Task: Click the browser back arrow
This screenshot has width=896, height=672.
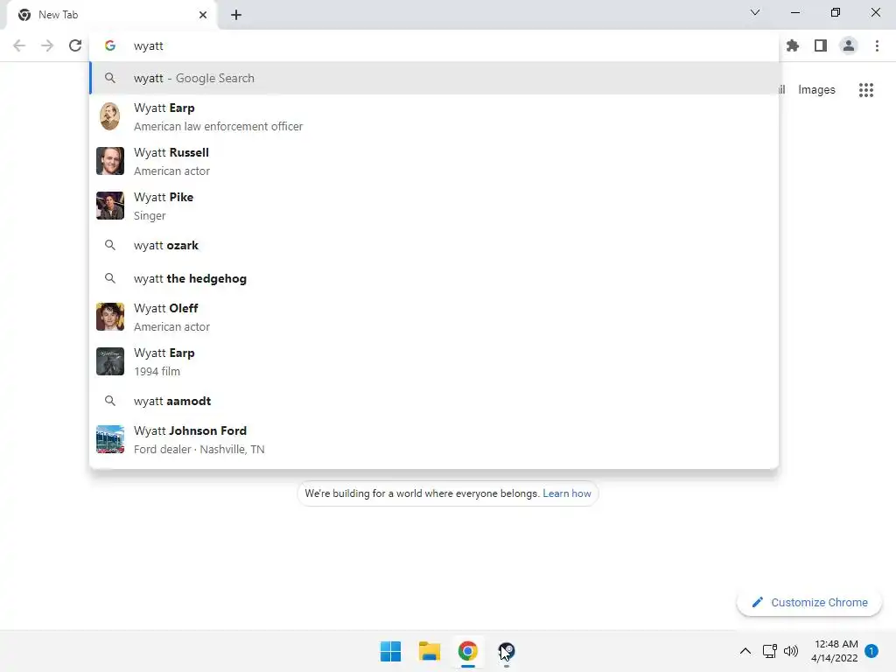Action: pyautogui.click(x=19, y=45)
